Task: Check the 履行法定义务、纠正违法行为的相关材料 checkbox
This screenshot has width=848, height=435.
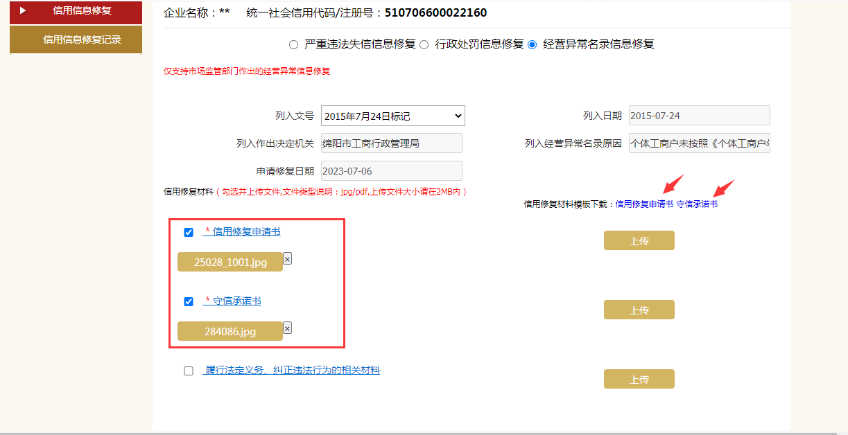Action: 189,371
